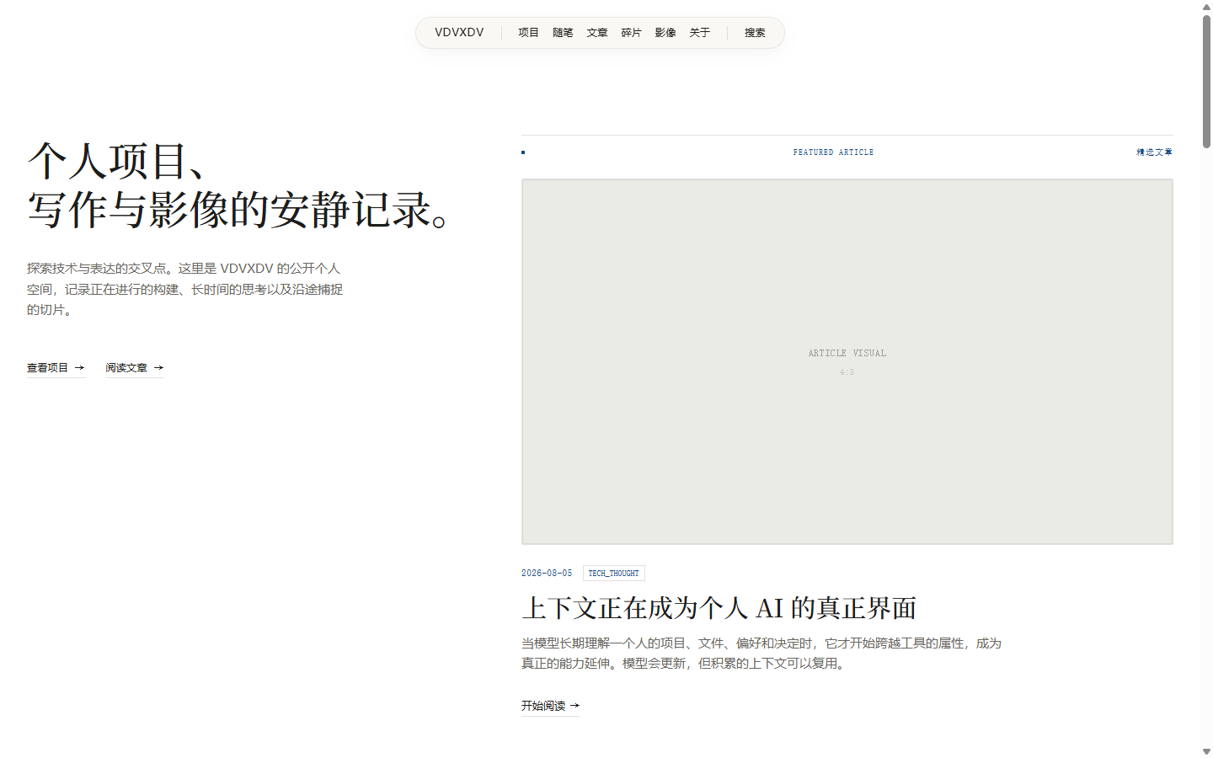Click the arrow icon after 开始阅读
Image resolution: width=1213 pixels, height=758 pixels.
tap(574, 706)
